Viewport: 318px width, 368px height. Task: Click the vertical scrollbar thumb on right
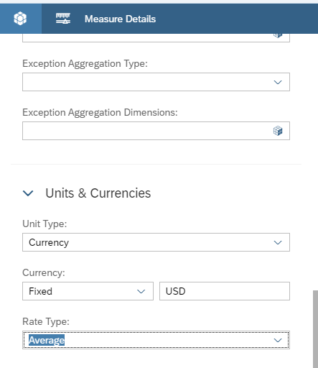(x=315, y=329)
